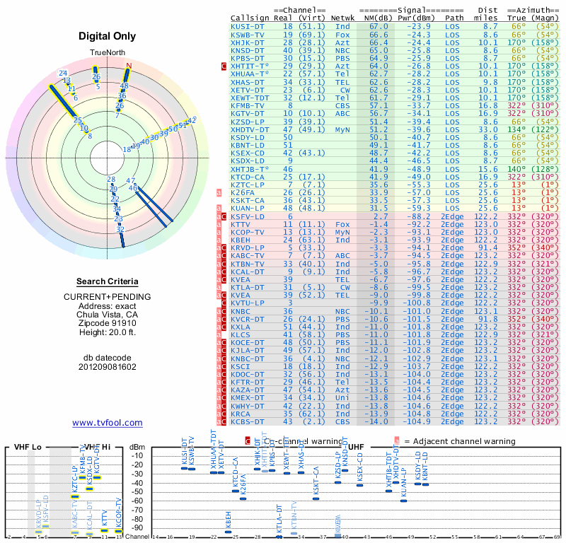566x543 pixels.
Task: Select the KZTC-LP callsign
Action: pyautogui.click(x=247, y=185)
